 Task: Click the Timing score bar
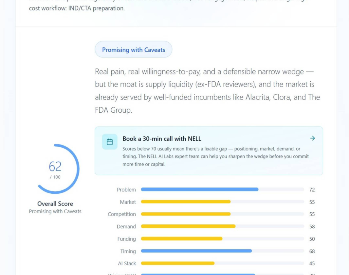click(x=222, y=251)
